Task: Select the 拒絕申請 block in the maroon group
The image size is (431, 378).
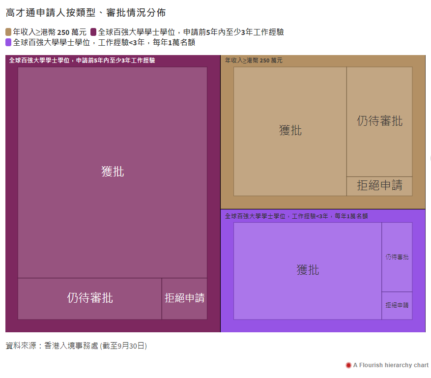Action: pyautogui.click(x=184, y=298)
